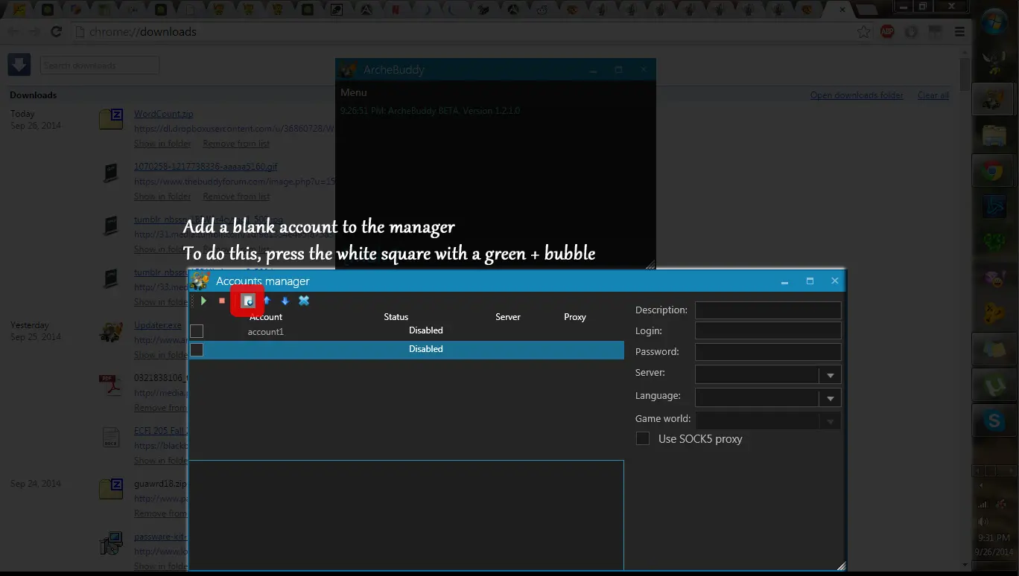Check the box next to account1

tap(197, 331)
